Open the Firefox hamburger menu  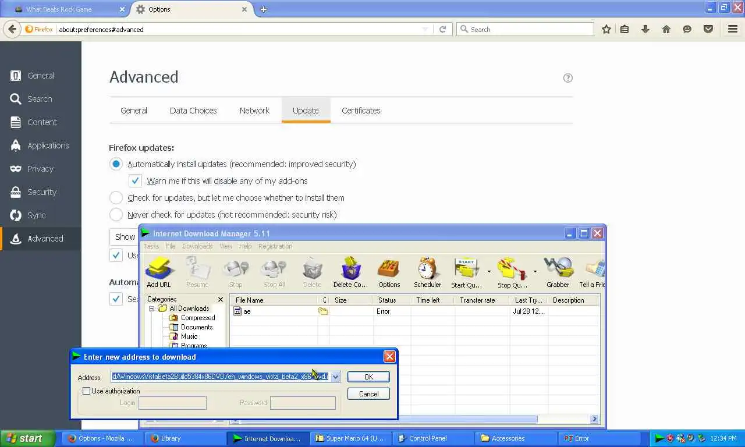tap(733, 29)
